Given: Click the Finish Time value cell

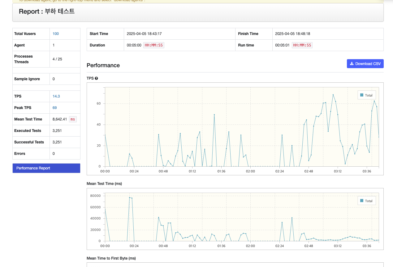Looking at the screenshot, I should pyautogui.click(x=328, y=34).
